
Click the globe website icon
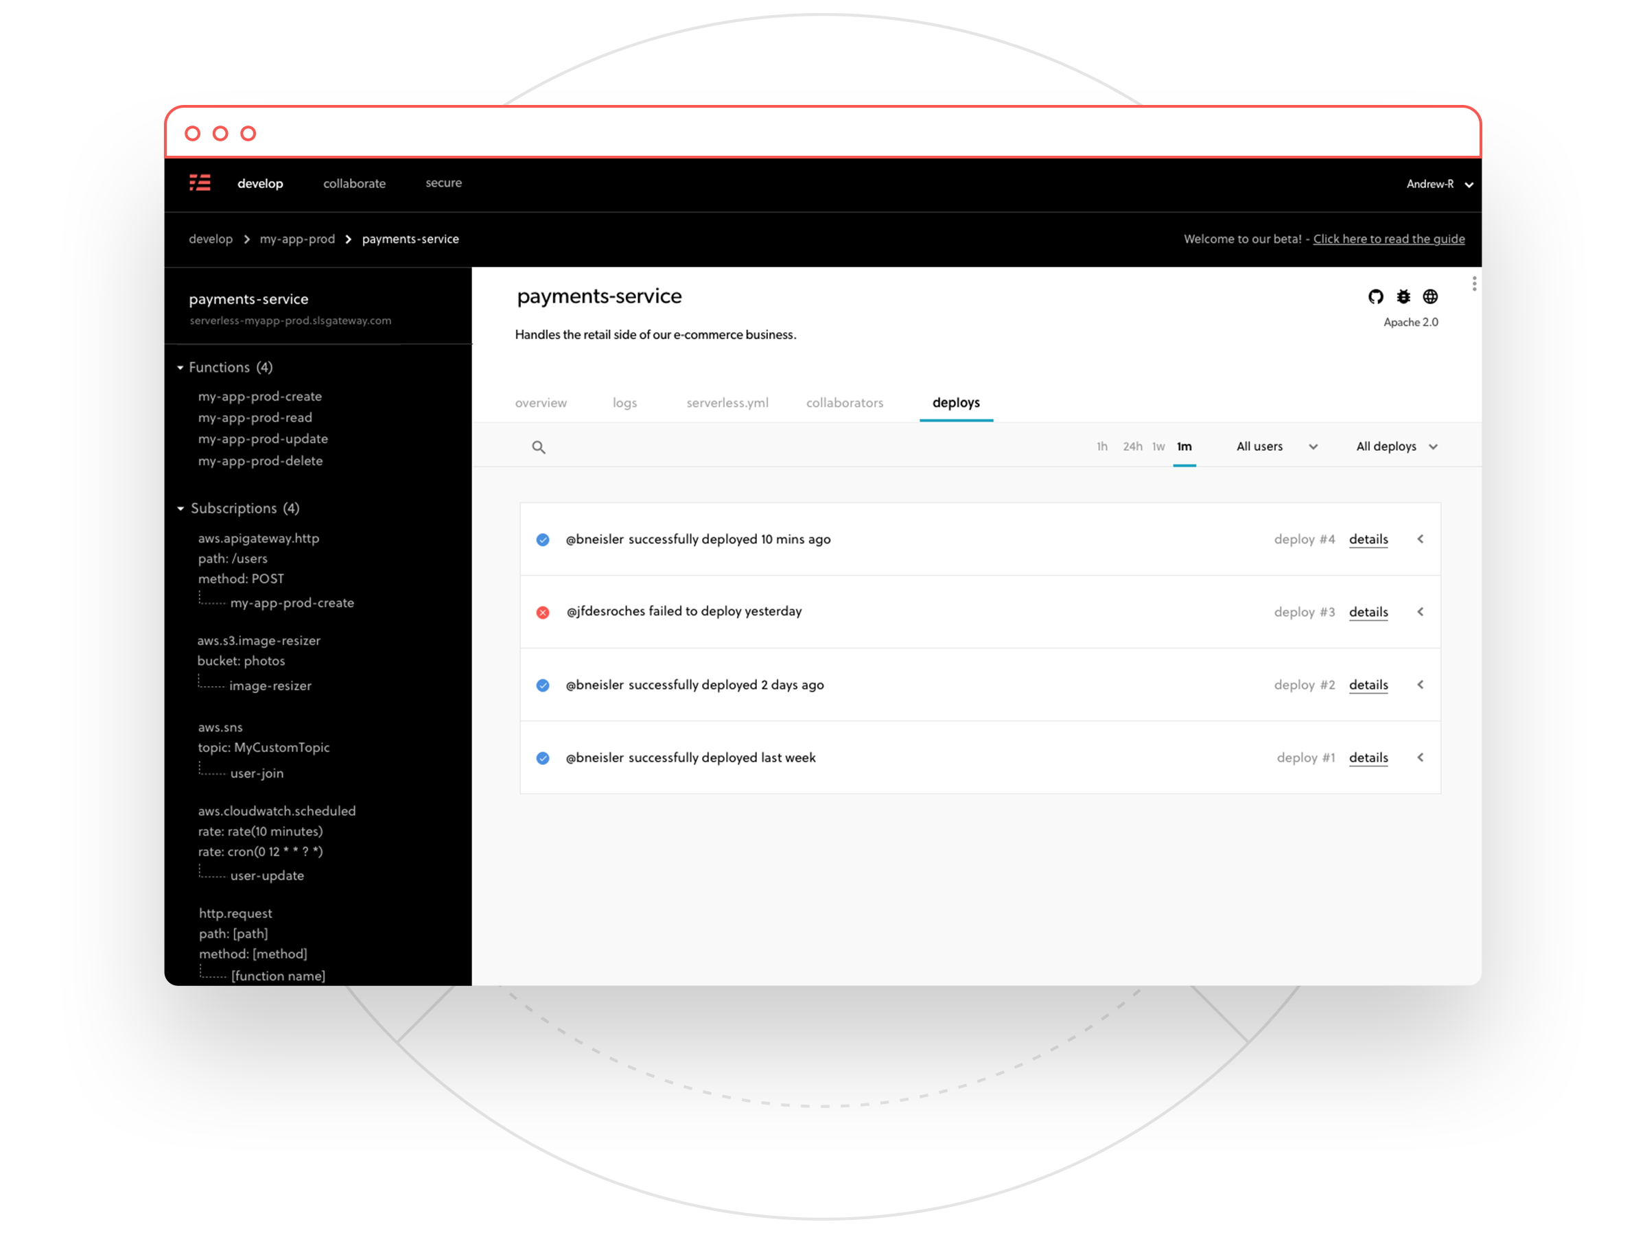1429,297
